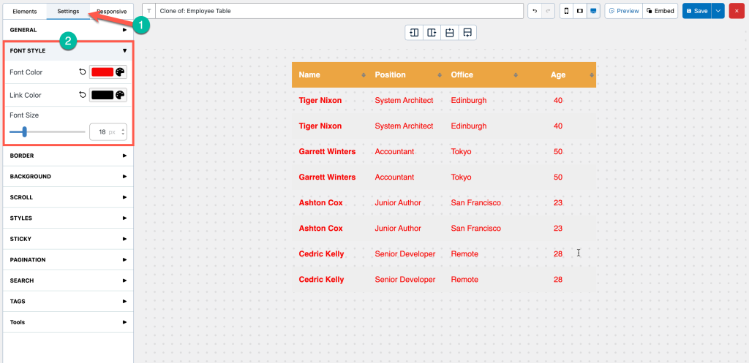Select the tablet view icon
Image resolution: width=749 pixels, height=363 pixels.
579,11
